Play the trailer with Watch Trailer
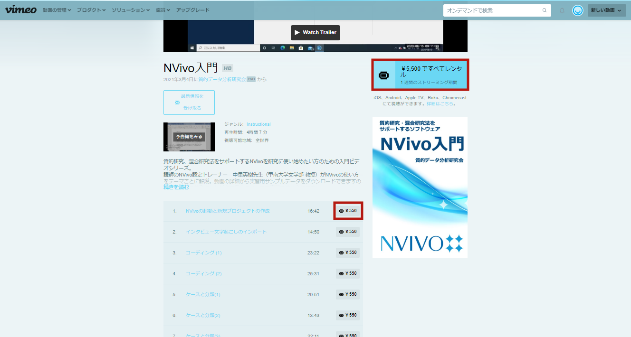 tap(315, 32)
